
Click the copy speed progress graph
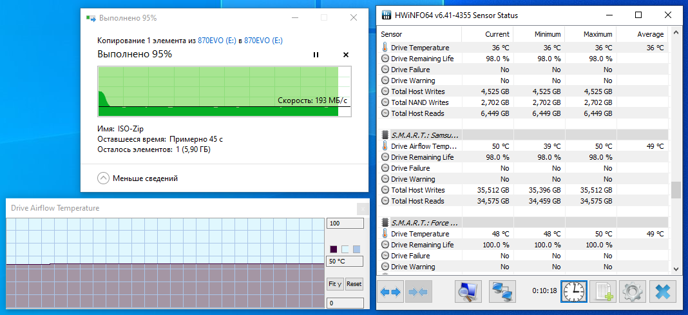(x=224, y=91)
